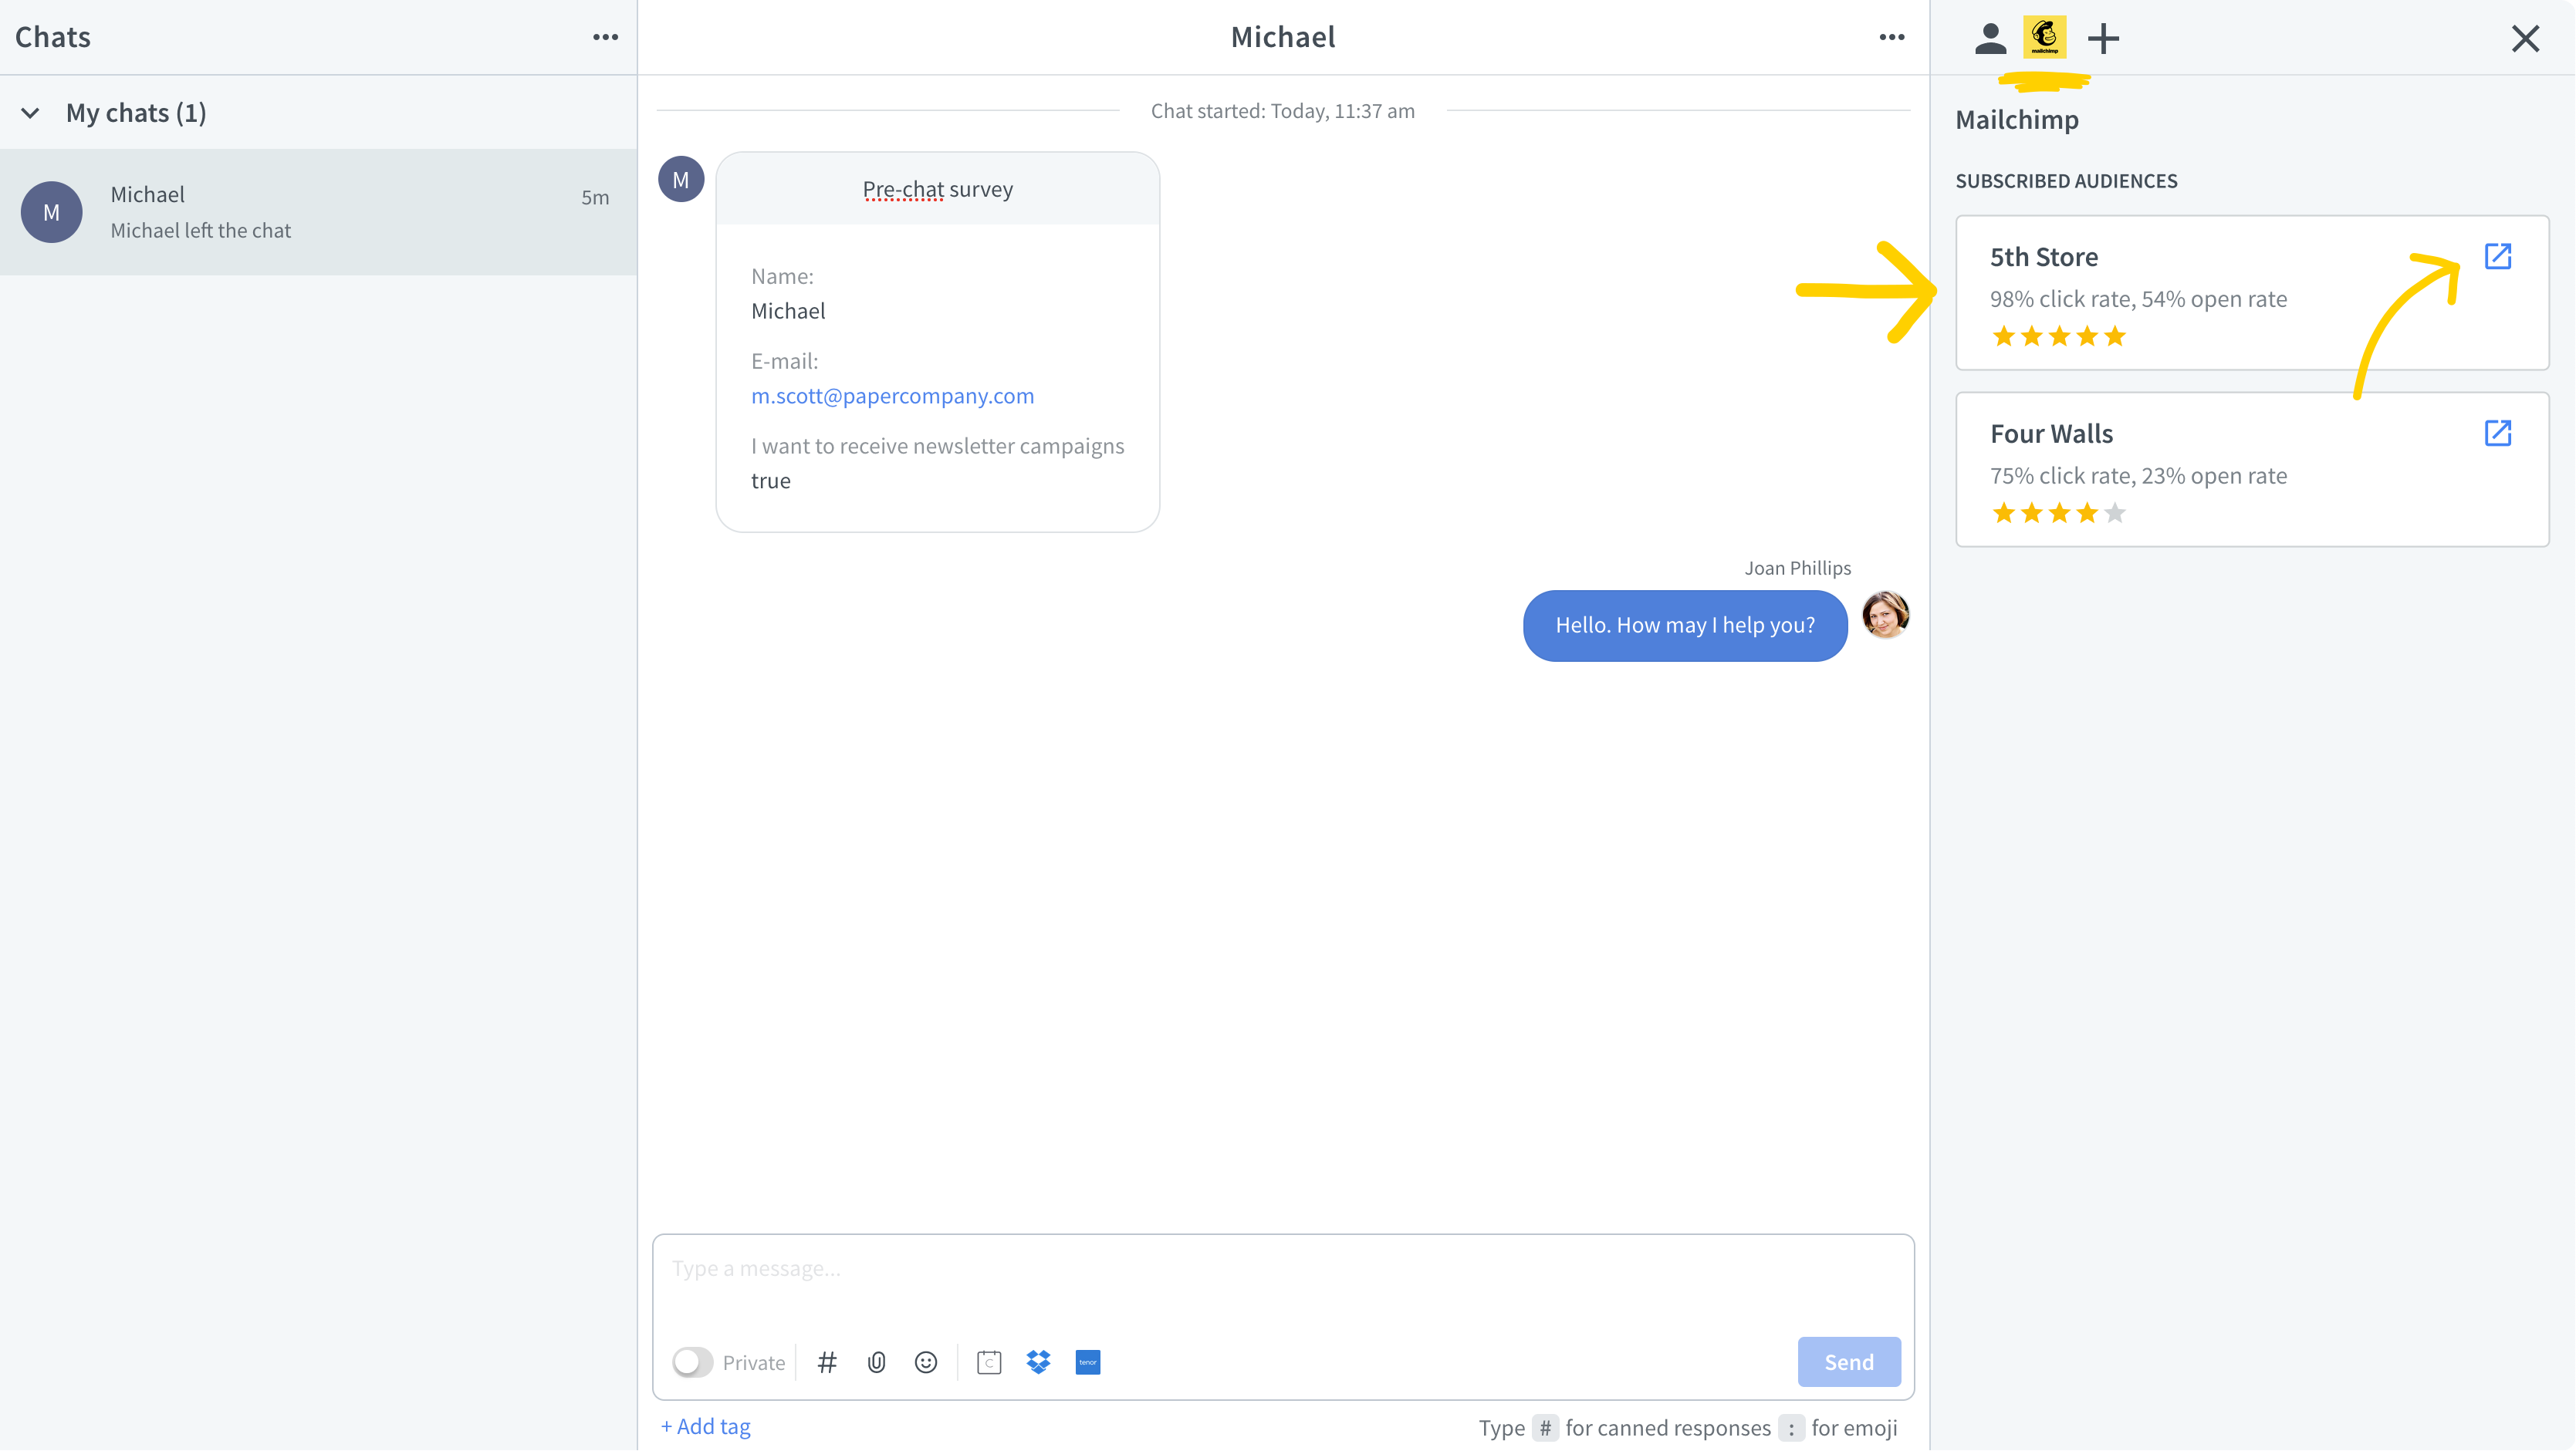This screenshot has height=1451, width=2576.
Task: Click the Four Walls star rating
Action: pos(2058,514)
